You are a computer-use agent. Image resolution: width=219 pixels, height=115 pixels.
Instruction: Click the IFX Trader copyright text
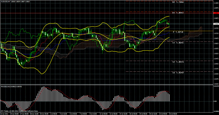pyautogui.click(x=20, y=111)
